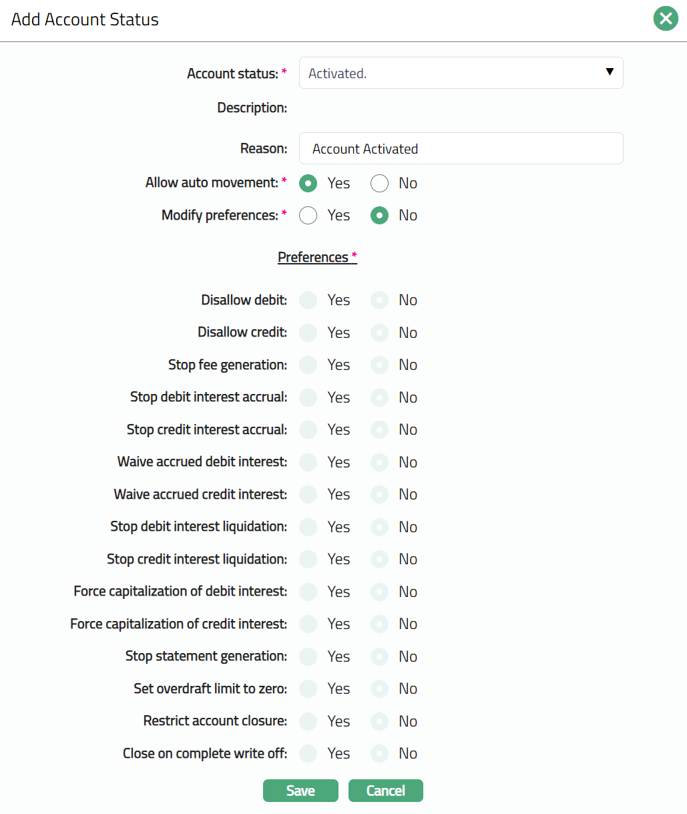Set Stop debit interest accrual to No
Image resolution: width=687 pixels, height=814 pixels.
[380, 397]
